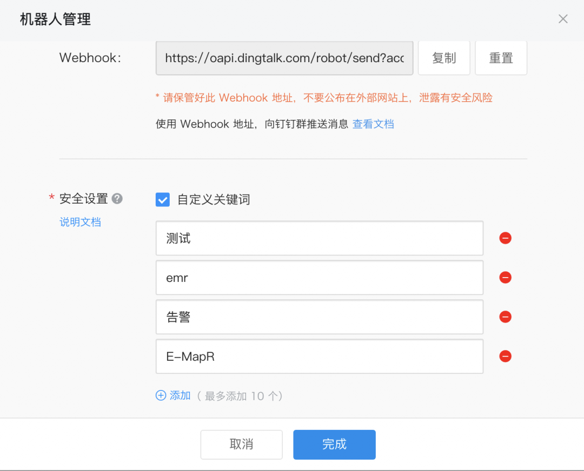This screenshot has width=584, height=471.
Task: Confirm with the 完成 button
Action: (335, 445)
